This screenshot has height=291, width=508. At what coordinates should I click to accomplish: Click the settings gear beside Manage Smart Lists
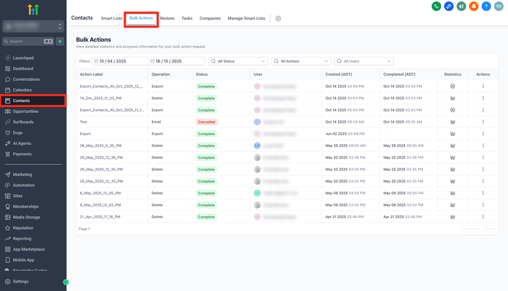tap(278, 18)
